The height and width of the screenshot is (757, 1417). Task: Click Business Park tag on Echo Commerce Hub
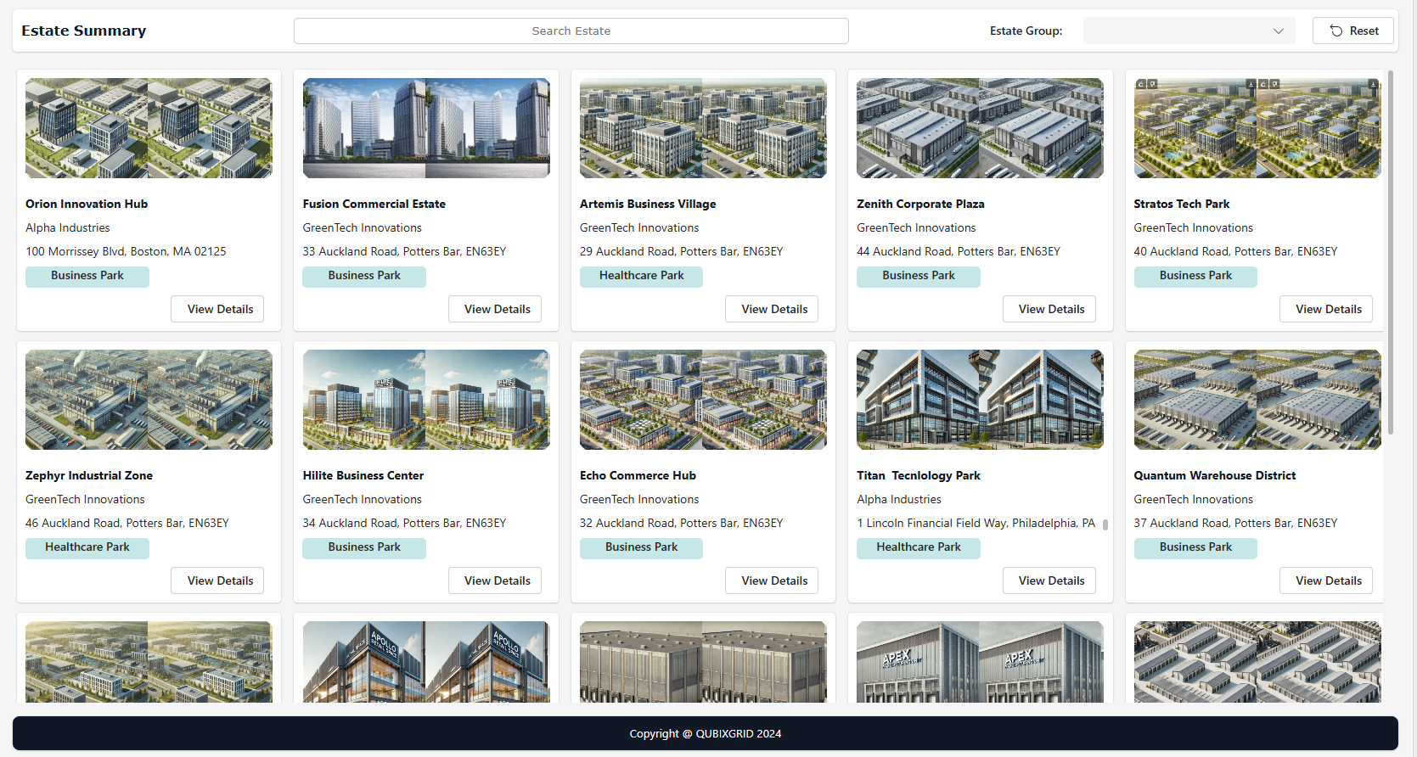click(641, 547)
